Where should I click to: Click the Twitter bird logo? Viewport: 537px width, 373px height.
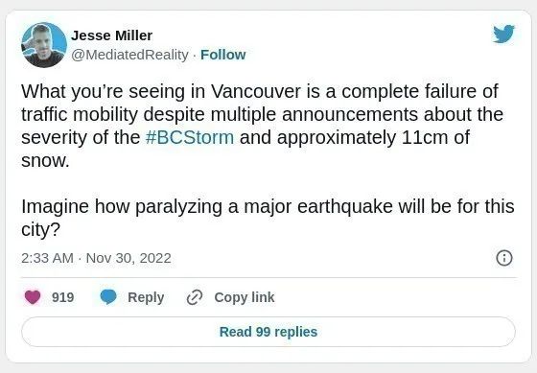coord(503,34)
